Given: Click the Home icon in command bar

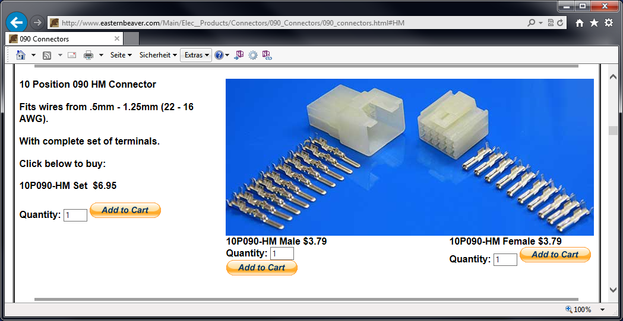Looking at the screenshot, I should pos(21,55).
